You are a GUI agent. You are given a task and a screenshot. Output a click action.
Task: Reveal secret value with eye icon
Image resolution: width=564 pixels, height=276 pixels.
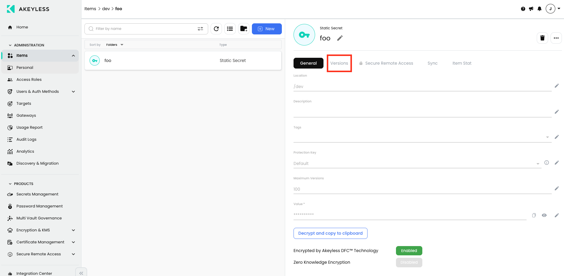544,215
